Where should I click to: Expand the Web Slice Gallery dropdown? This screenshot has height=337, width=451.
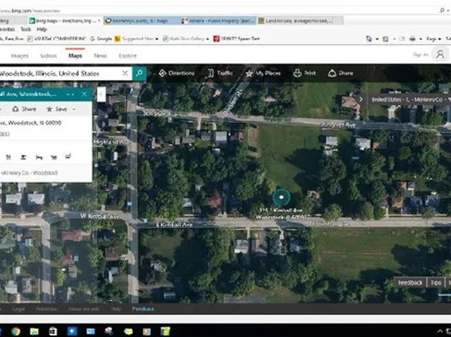click(x=207, y=39)
